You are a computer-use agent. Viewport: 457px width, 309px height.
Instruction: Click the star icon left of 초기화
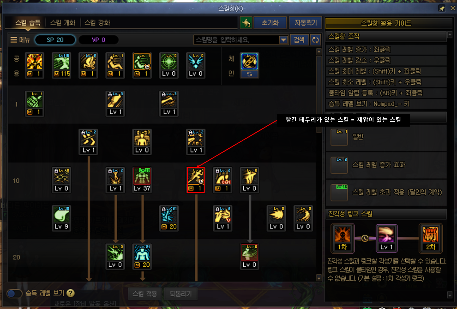point(246,23)
